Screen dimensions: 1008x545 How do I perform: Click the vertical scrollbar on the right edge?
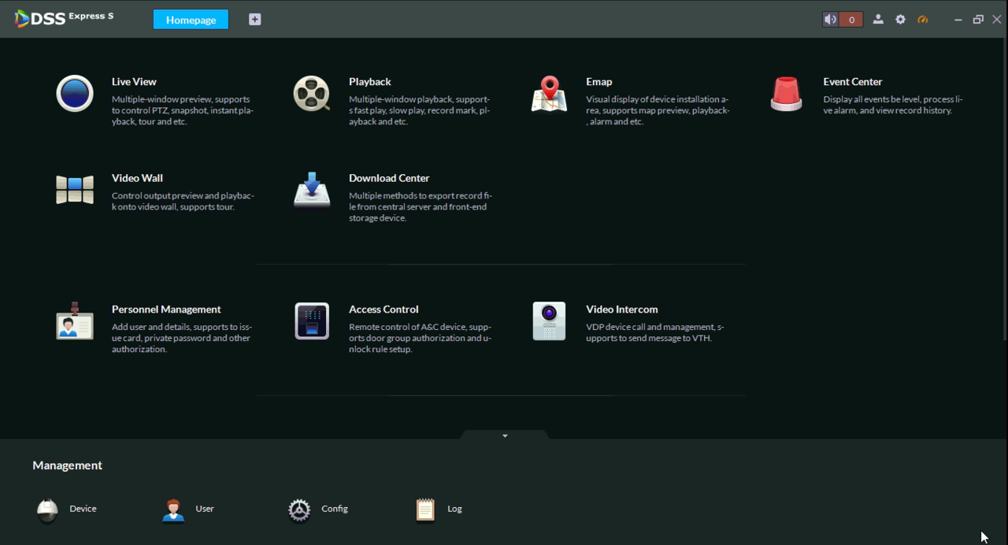coord(1005,189)
